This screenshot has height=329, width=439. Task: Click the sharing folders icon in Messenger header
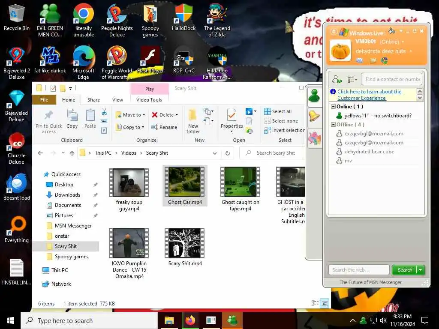click(373, 60)
